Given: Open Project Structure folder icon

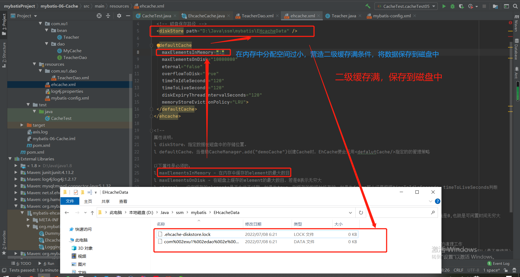Looking at the screenshot, I should (495, 6).
